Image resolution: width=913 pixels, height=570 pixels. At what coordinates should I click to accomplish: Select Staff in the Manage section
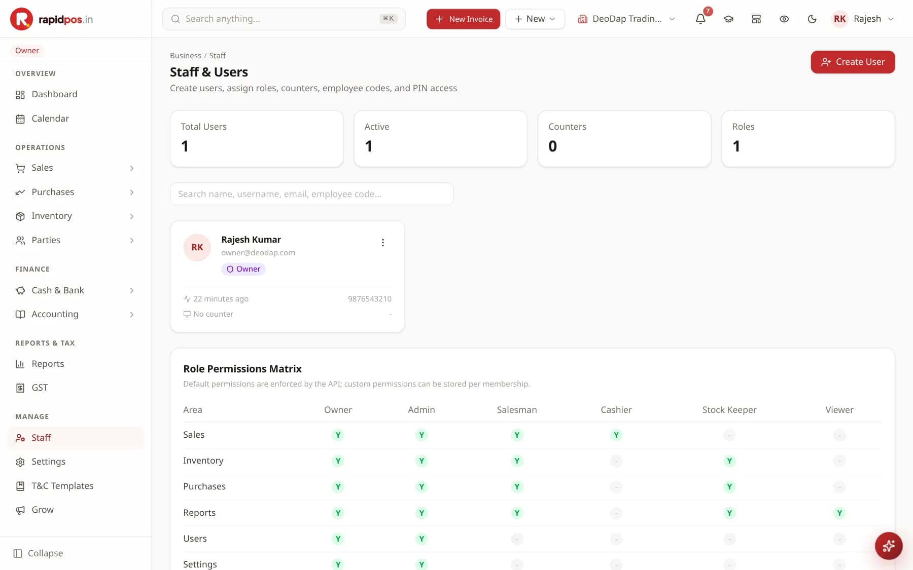tap(76, 438)
